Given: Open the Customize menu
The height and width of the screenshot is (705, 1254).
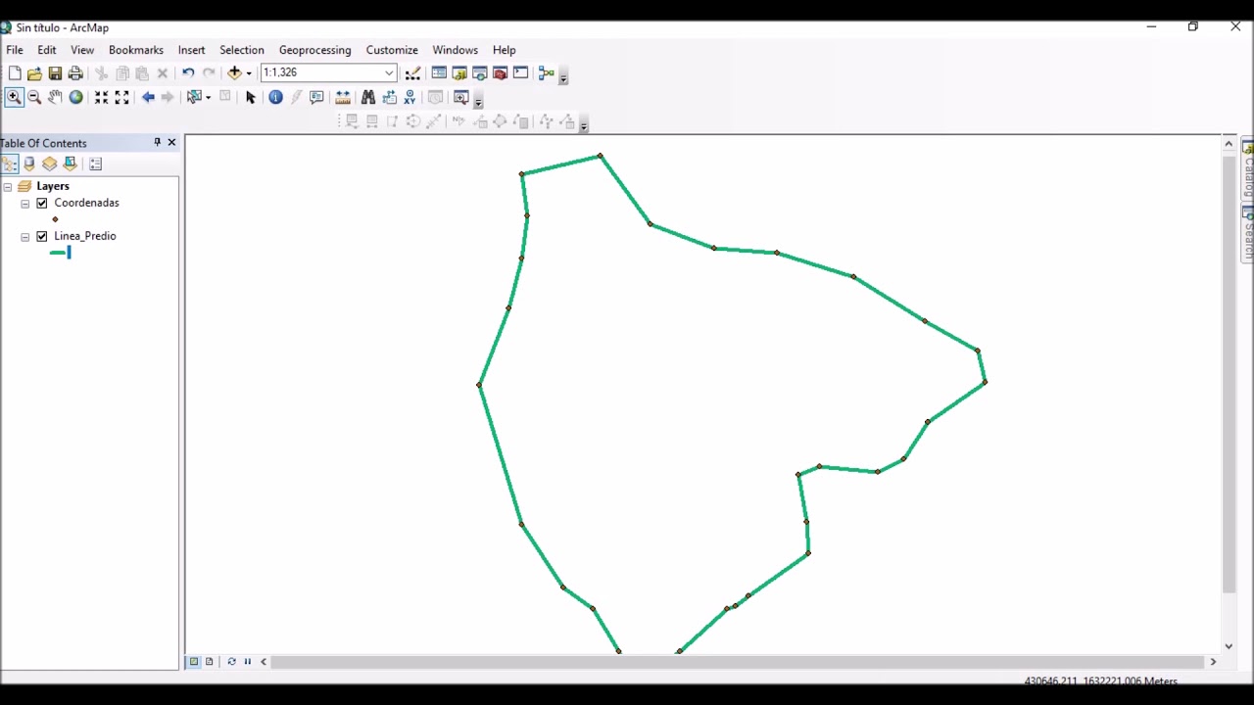Looking at the screenshot, I should point(392,50).
